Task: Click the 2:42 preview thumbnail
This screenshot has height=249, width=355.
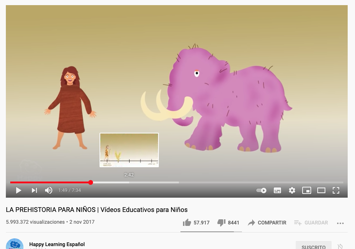Action: tap(129, 150)
